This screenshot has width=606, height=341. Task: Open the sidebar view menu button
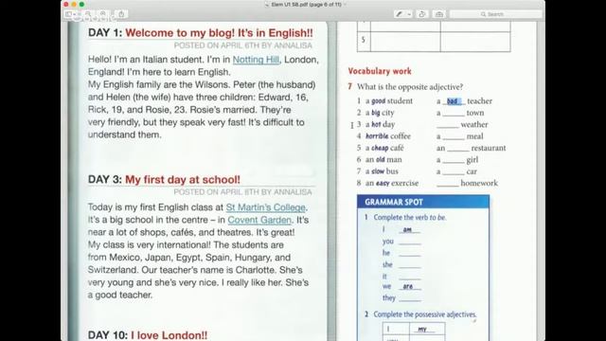point(70,14)
